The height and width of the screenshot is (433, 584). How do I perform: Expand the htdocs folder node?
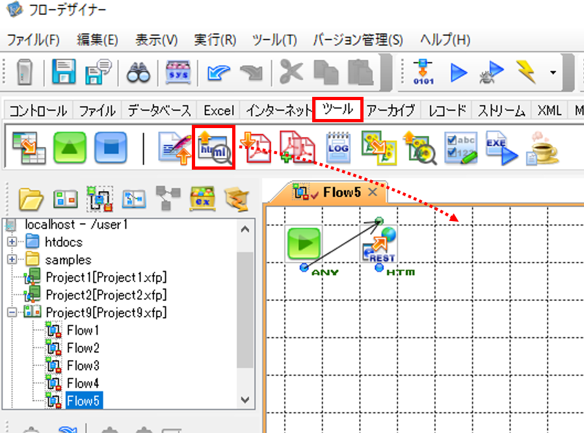click(x=12, y=242)
